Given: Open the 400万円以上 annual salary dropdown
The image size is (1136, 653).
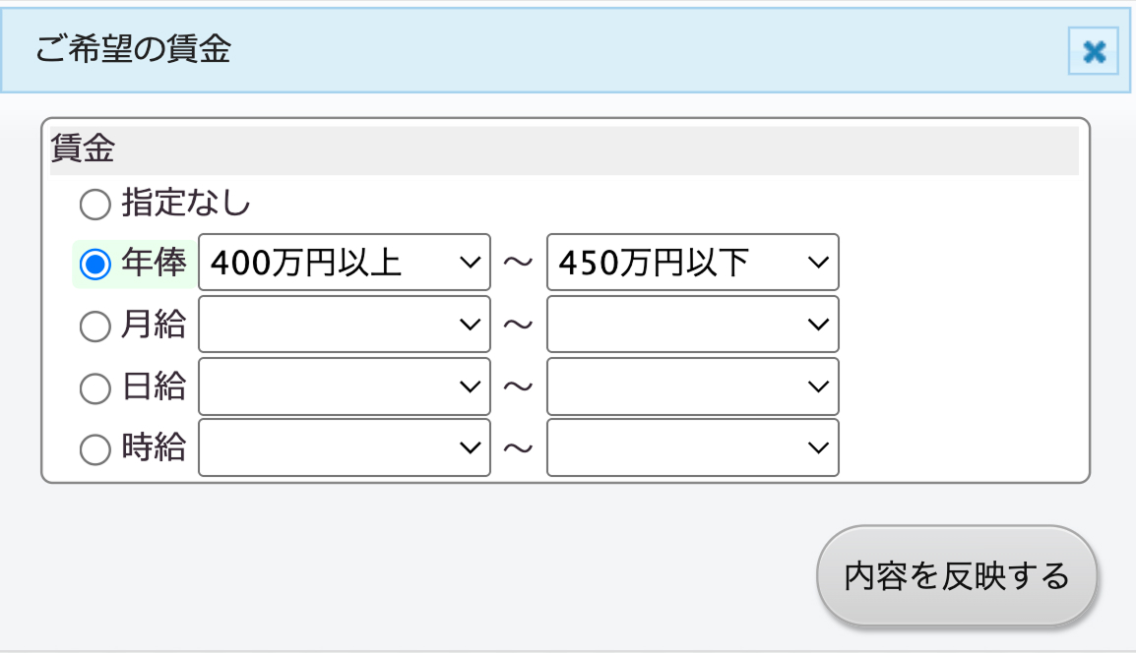Looking at the screenshot, I should coord(344,263).
